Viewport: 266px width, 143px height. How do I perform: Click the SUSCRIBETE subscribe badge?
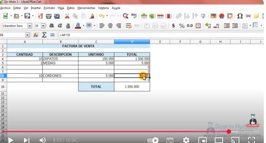(x=253, y=126)
